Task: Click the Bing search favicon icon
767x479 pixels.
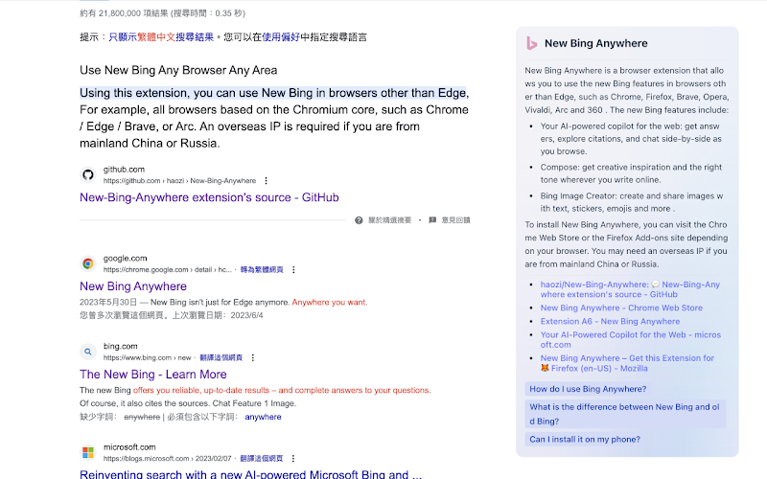Action: tap(88, 352)
